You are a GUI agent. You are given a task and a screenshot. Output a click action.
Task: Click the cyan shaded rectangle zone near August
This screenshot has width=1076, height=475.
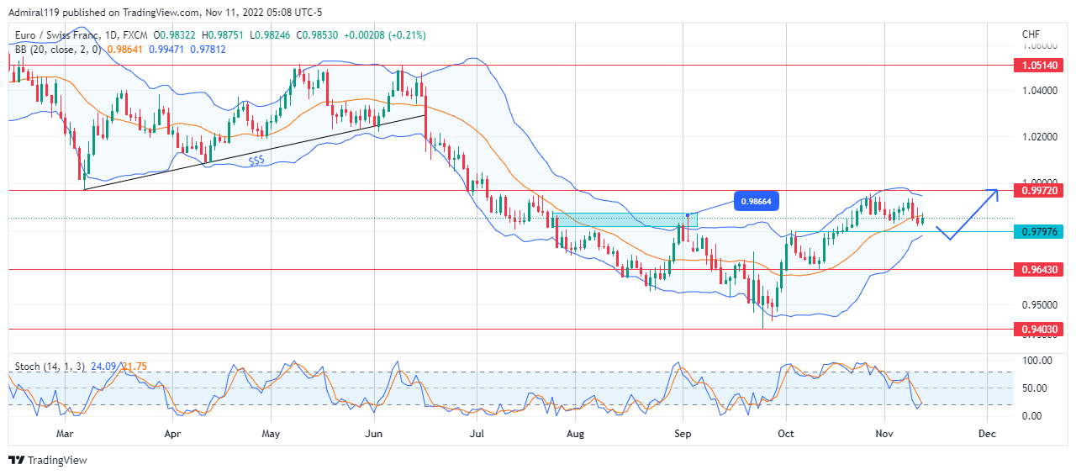tap(624, 219)
